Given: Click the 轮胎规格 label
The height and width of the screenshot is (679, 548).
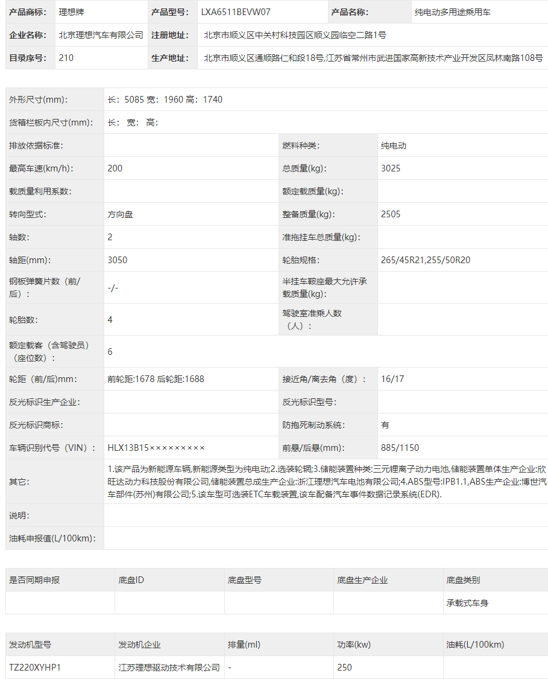Looking at the screenshot, I should click(301, 260).
